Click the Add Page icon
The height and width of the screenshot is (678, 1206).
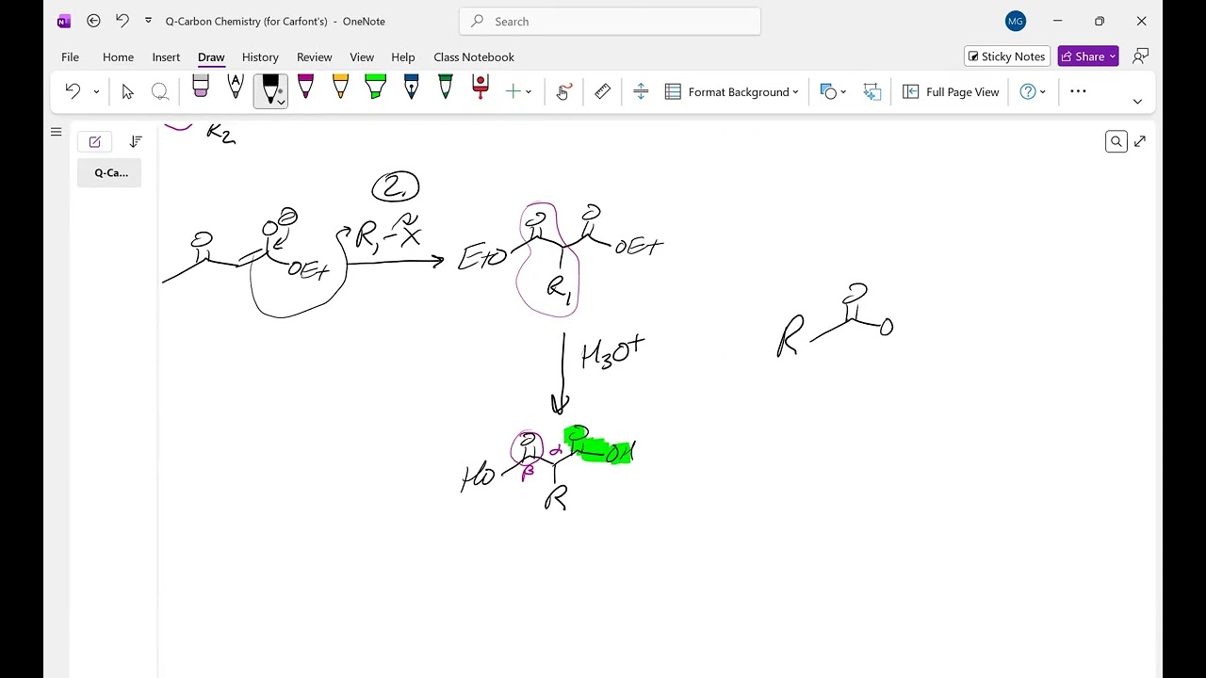click(x=94, y=141)
